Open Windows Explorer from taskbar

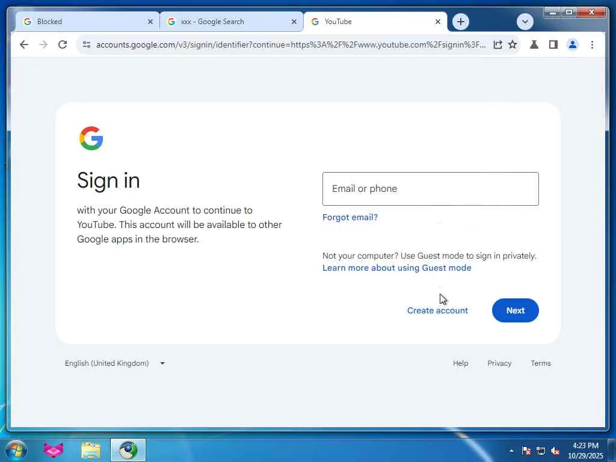click(91, 450)
